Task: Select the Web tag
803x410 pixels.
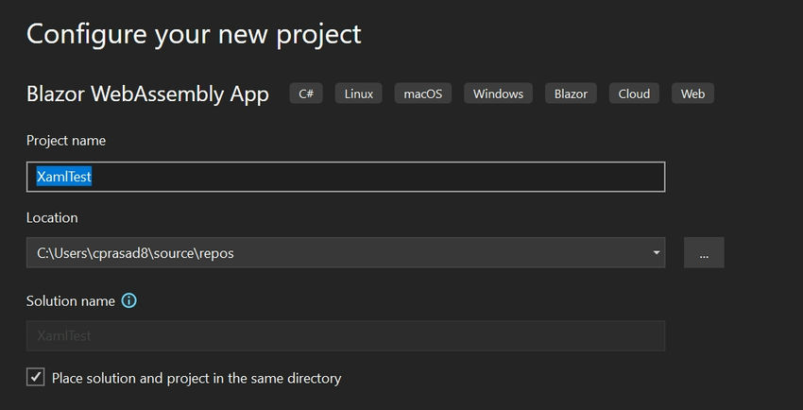Action: pyautogui.click(x=692, y=94)
